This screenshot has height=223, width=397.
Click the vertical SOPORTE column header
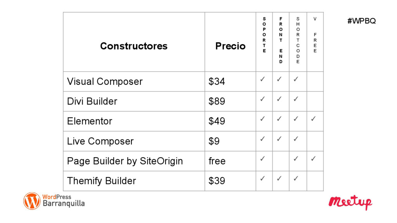click(264, 35)
